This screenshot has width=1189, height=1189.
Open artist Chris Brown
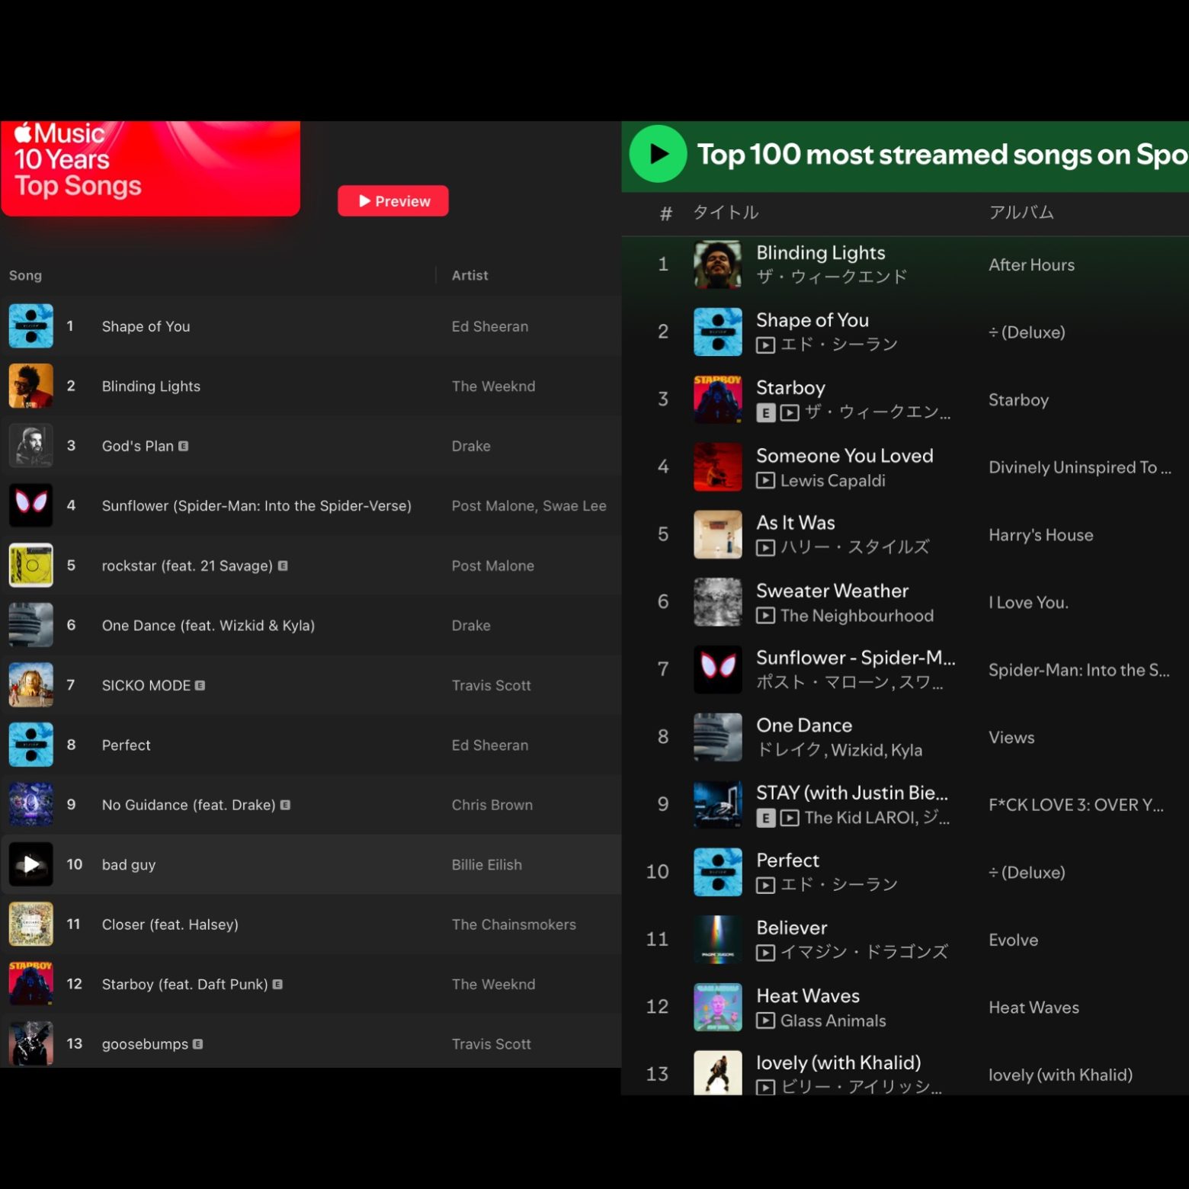(492, 805)
